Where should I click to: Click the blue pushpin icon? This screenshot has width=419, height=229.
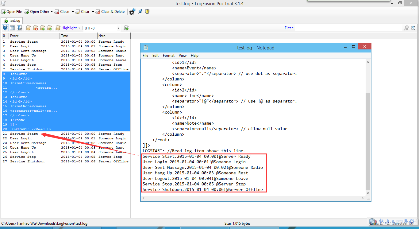140,12
